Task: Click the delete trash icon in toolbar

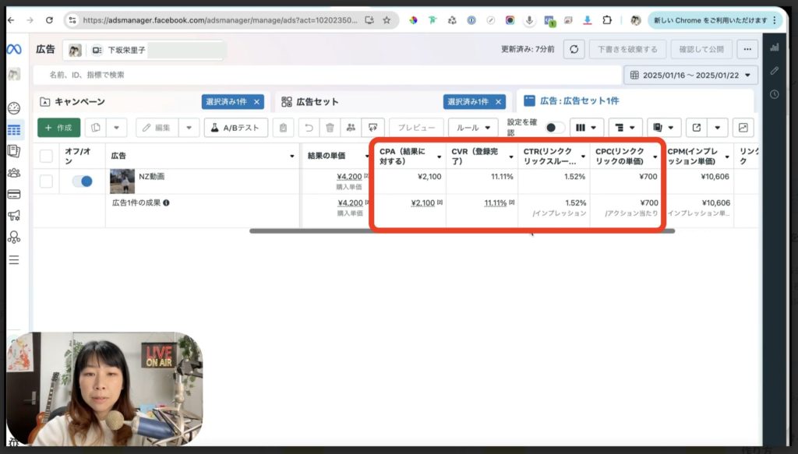Action: tap(331, 127)
